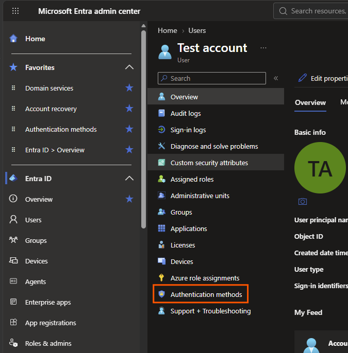Click the Administrative units icon
This screenshot has width=348, height=353.
click(x=161, y=195)
